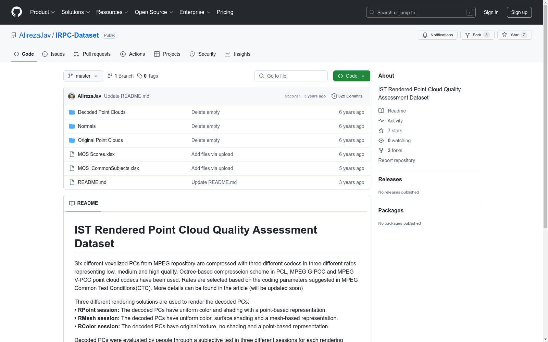This screenshot has height=342, width=548.
Task: Click the Readme book icon in About
Action: tap(381, 111)
